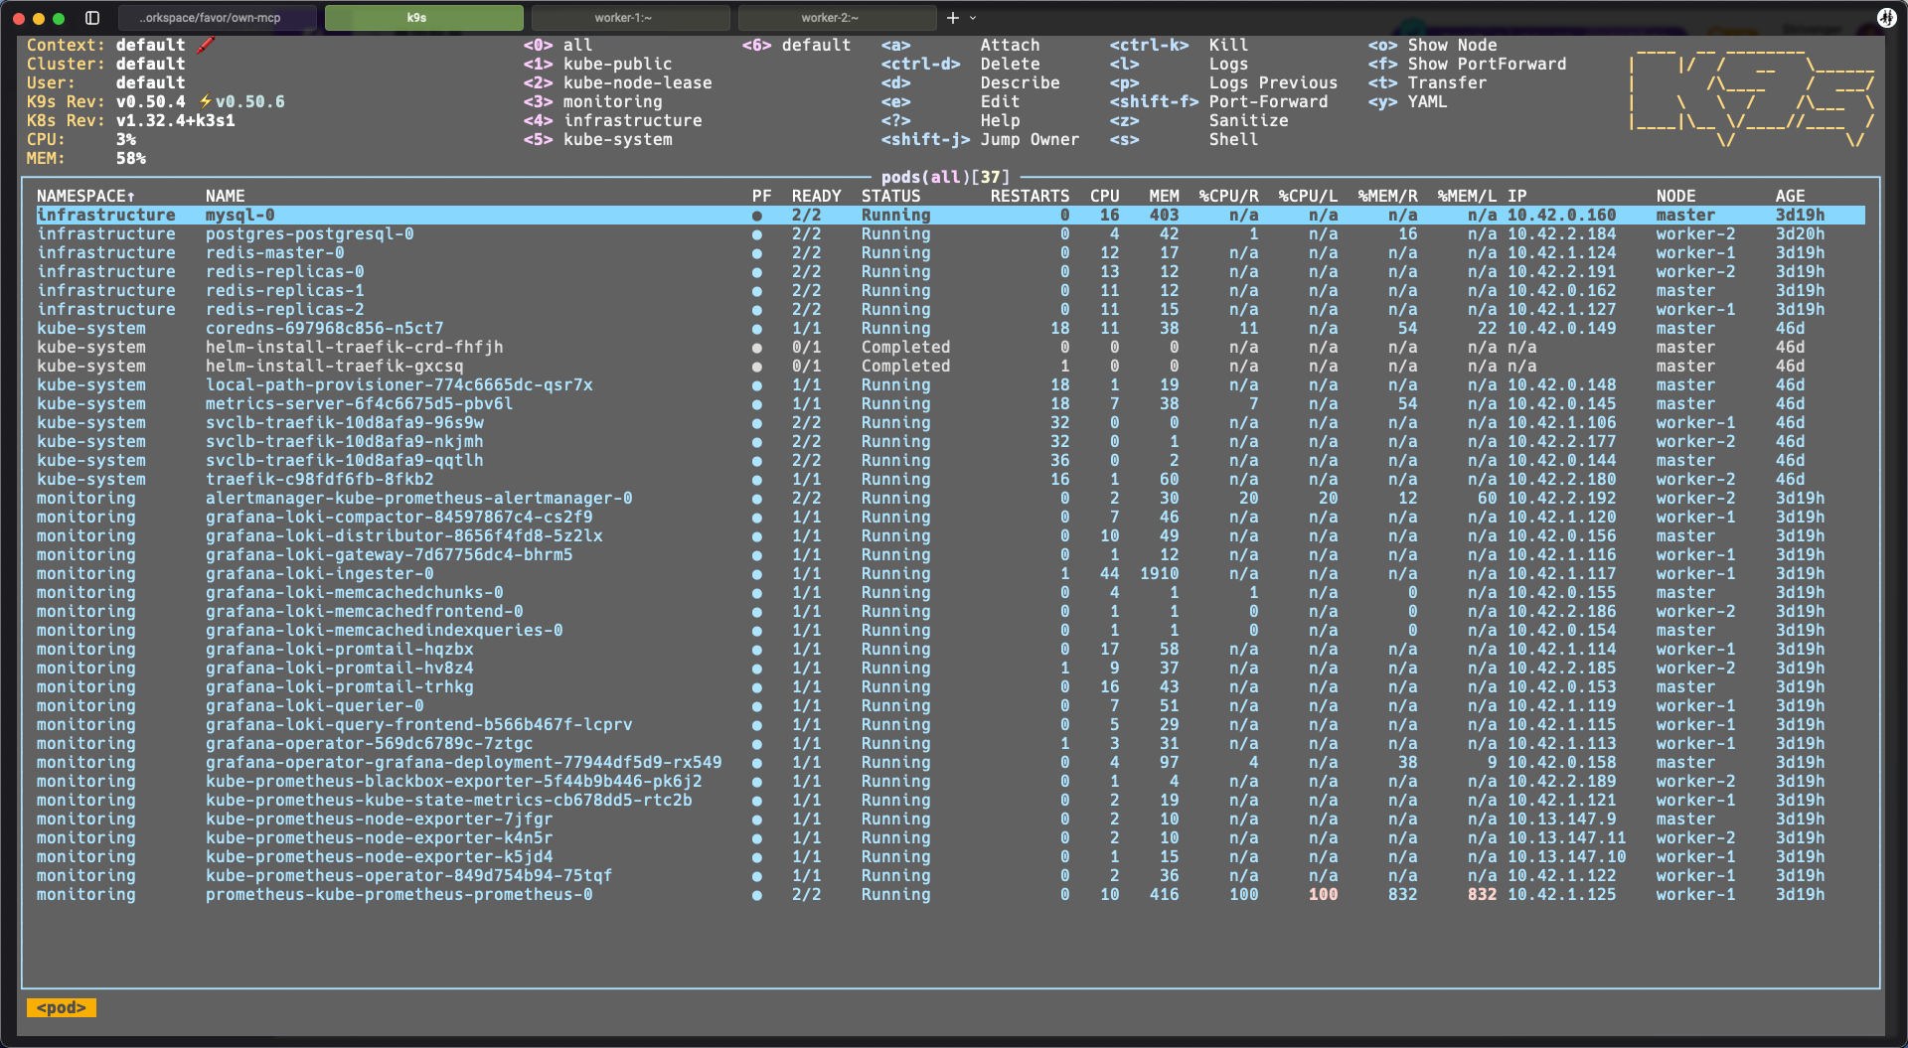1908x1048 pixels.
Task: Click the highlighted %MEM/L value 832
Action: 1482,895
